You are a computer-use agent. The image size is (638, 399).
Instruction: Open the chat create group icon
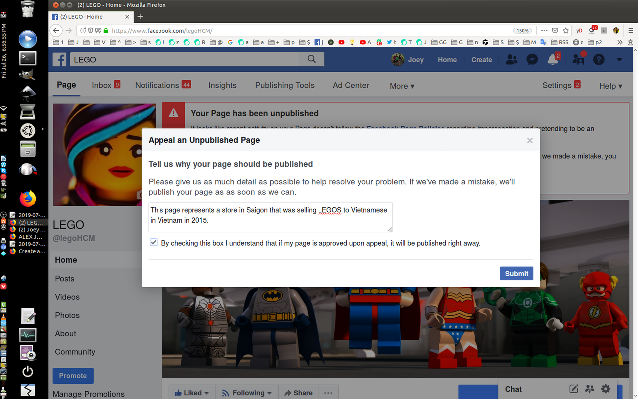(x=590, y=389)
